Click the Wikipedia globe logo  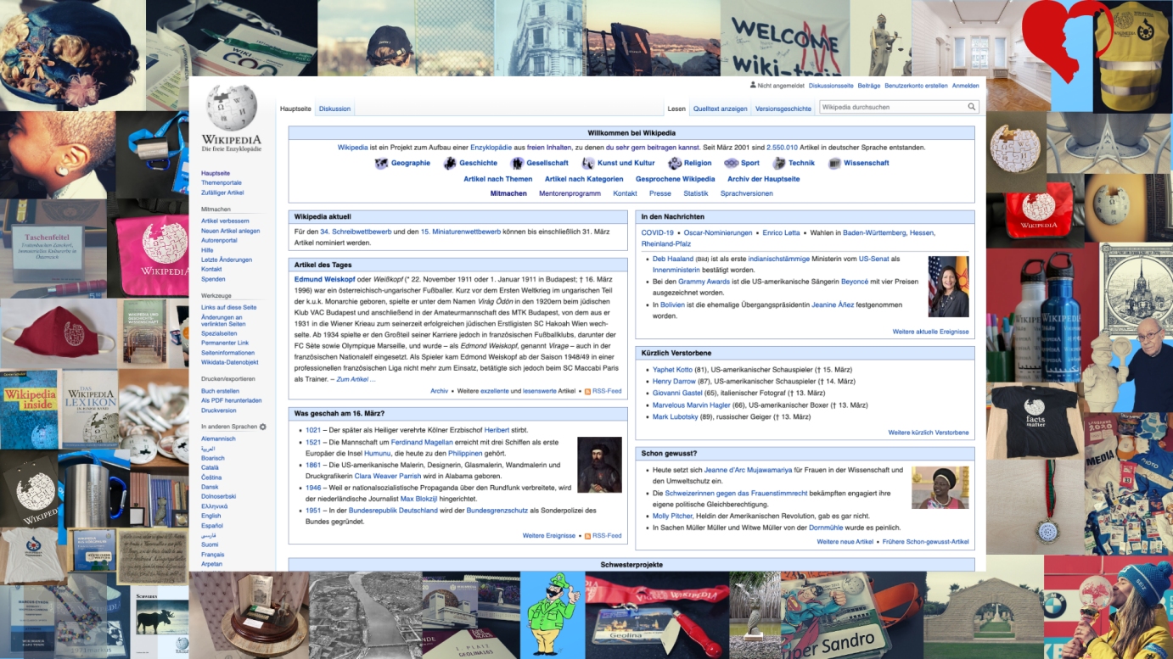(x=231, y=117)
